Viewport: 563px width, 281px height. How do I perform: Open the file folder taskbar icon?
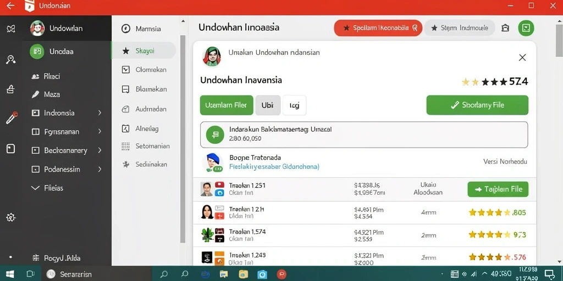coord(224,274)
